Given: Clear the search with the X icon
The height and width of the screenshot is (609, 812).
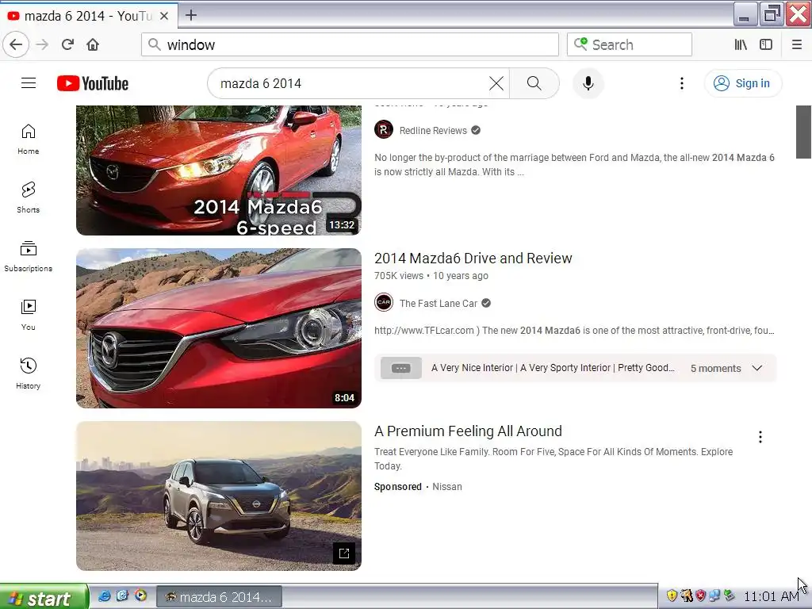Looking at the screenshot, I should point(496,83).
